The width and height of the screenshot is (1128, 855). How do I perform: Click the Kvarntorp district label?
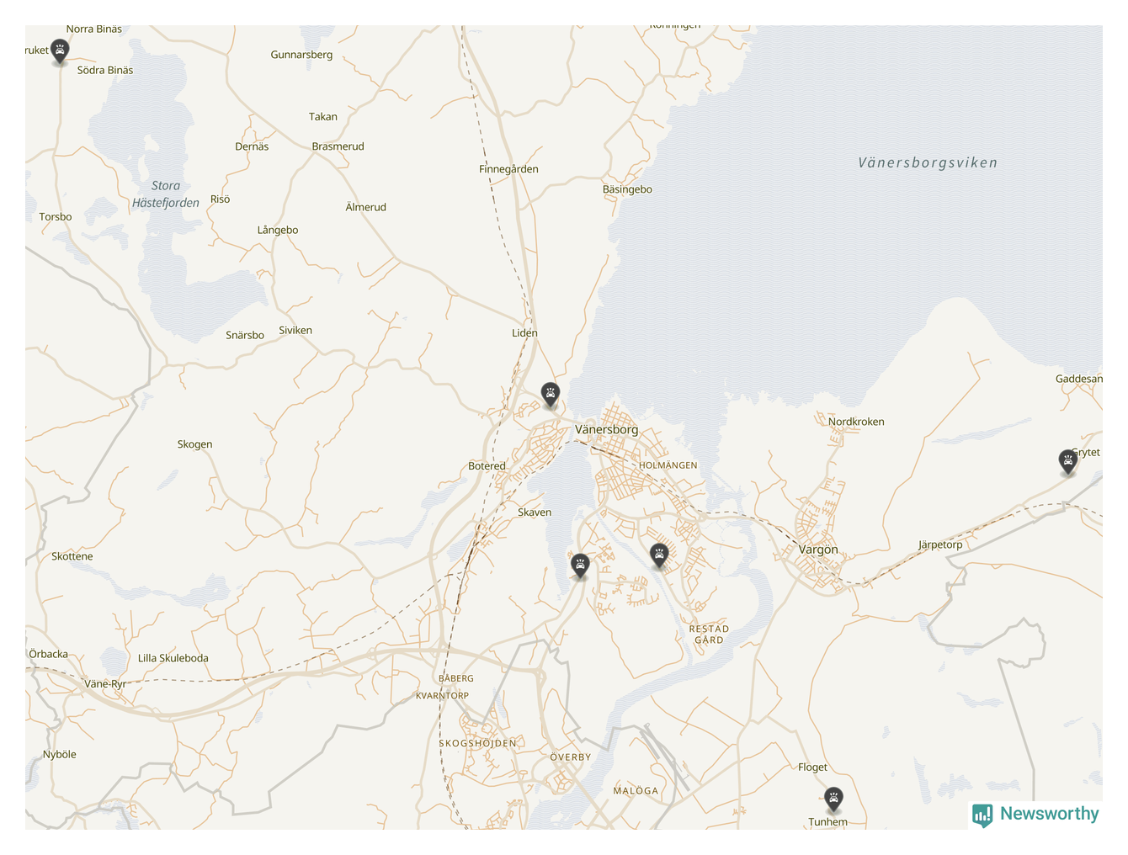click(x=442, y=696)
